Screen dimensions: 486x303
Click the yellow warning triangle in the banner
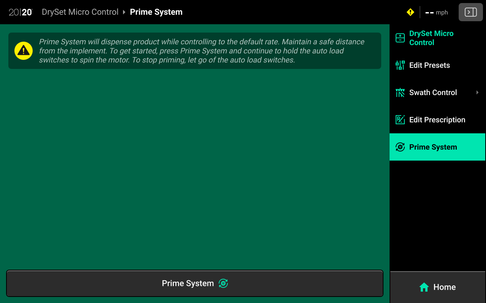[24, 51]
